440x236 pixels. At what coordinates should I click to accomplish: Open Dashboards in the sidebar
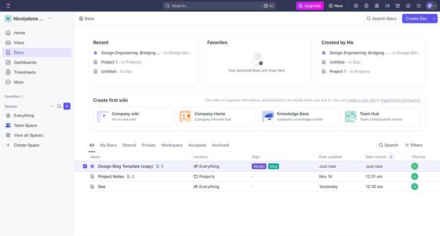pyautogui.click(x=37, y=62)
